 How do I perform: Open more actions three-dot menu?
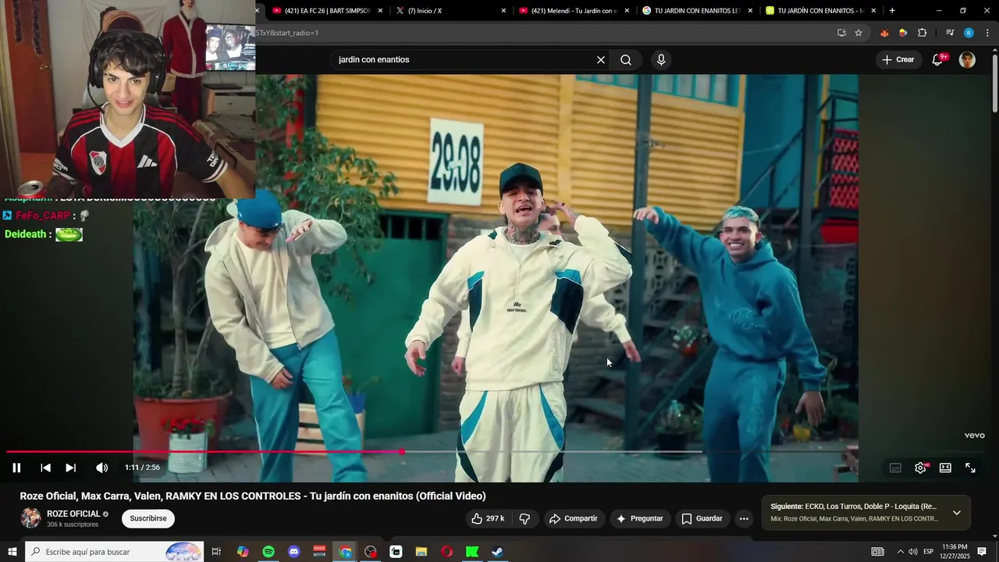point(744,518)
